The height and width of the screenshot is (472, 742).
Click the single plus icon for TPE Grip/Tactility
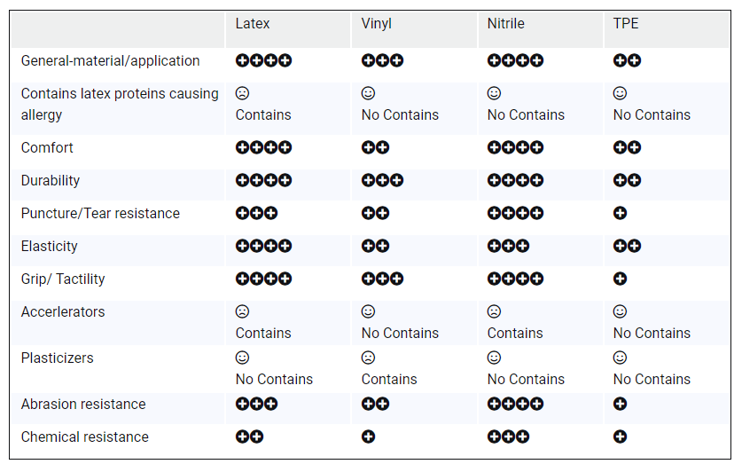pos(620,279)
